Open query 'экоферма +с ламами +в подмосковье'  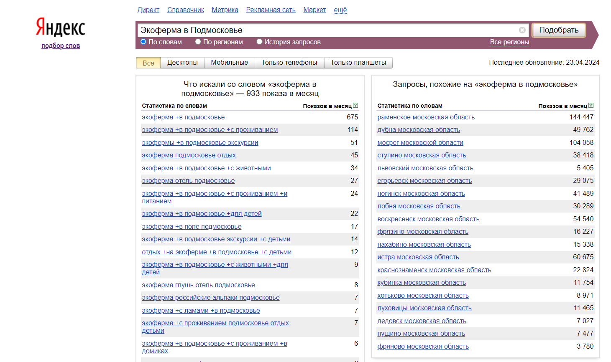(201, 311)
